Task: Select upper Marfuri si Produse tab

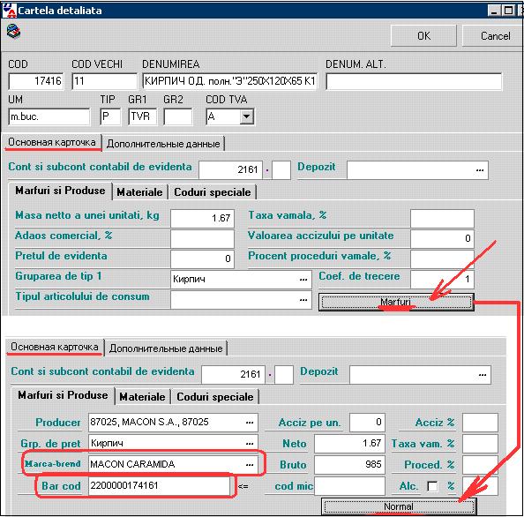Action: pyautogui.click(x=60, y=191)
